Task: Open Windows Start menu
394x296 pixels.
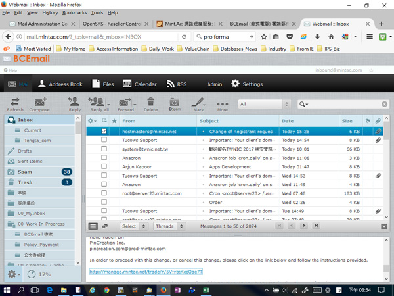Action: click(8, 289)
